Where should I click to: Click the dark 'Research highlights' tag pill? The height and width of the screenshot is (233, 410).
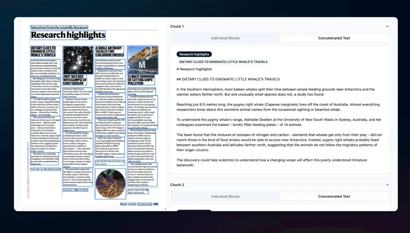click(x=194, y=54)
